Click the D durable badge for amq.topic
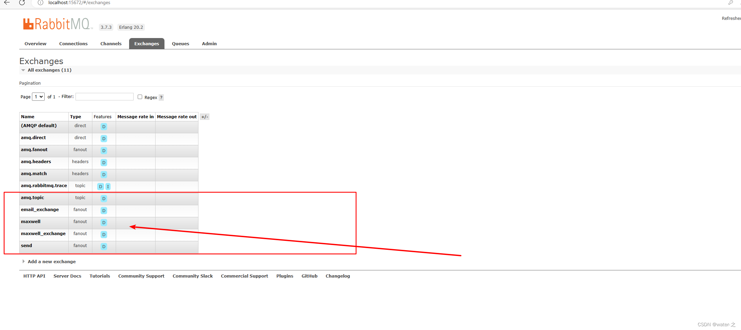Image resolution: width=741 pixels, height=330 pixels. (104, 199)
